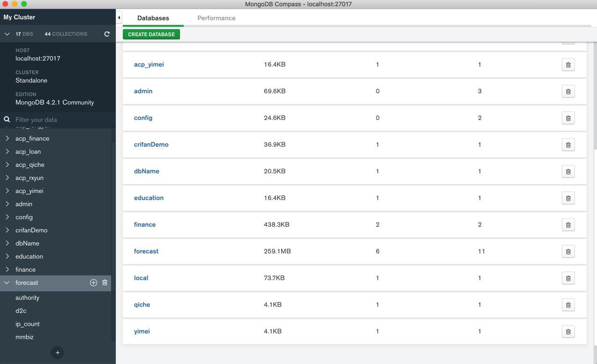
Task: Delete the acp_yimei database via trash icon
Action: pyautogui.click(x=568, y=65)
